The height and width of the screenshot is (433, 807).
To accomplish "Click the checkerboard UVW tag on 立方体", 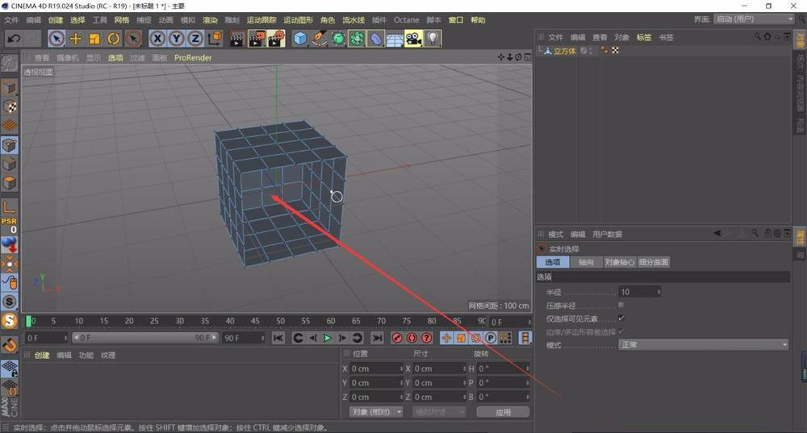I will 615,51.
